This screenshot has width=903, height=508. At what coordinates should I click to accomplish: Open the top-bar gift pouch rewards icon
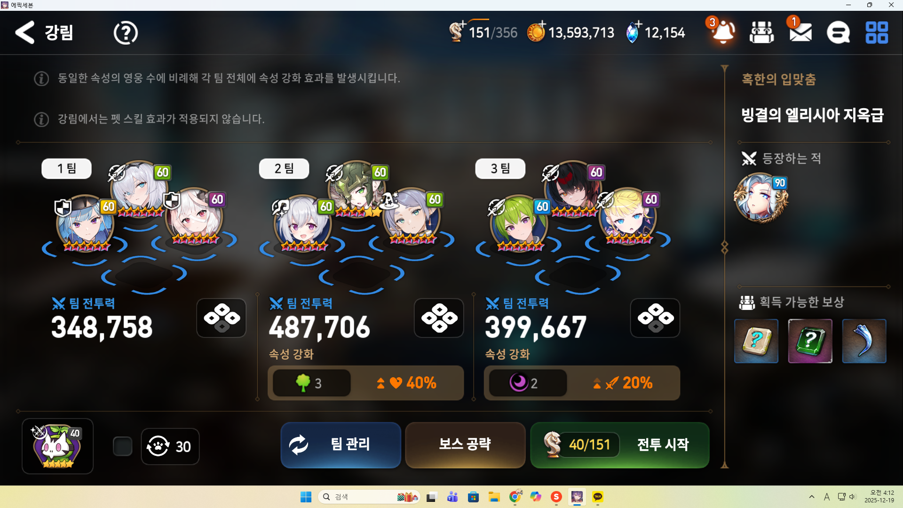click(x=761, y=32)
